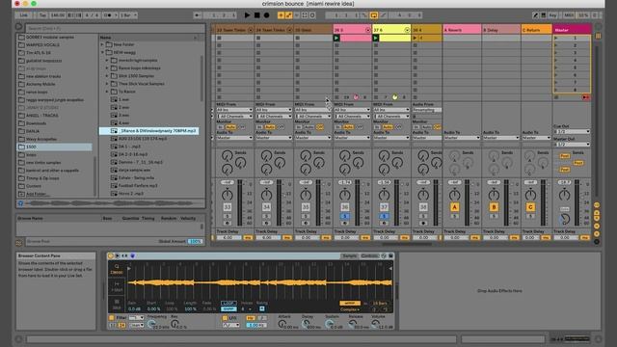Expand the New Folder tree item

[x=103, y=44]
